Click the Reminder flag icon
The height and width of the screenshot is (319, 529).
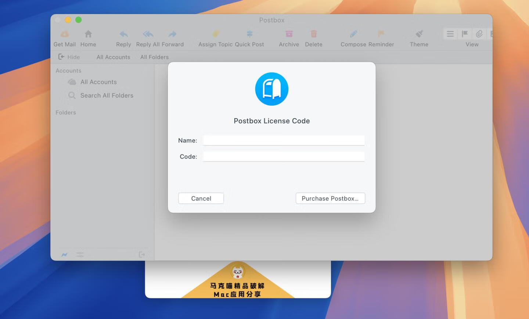381,34
